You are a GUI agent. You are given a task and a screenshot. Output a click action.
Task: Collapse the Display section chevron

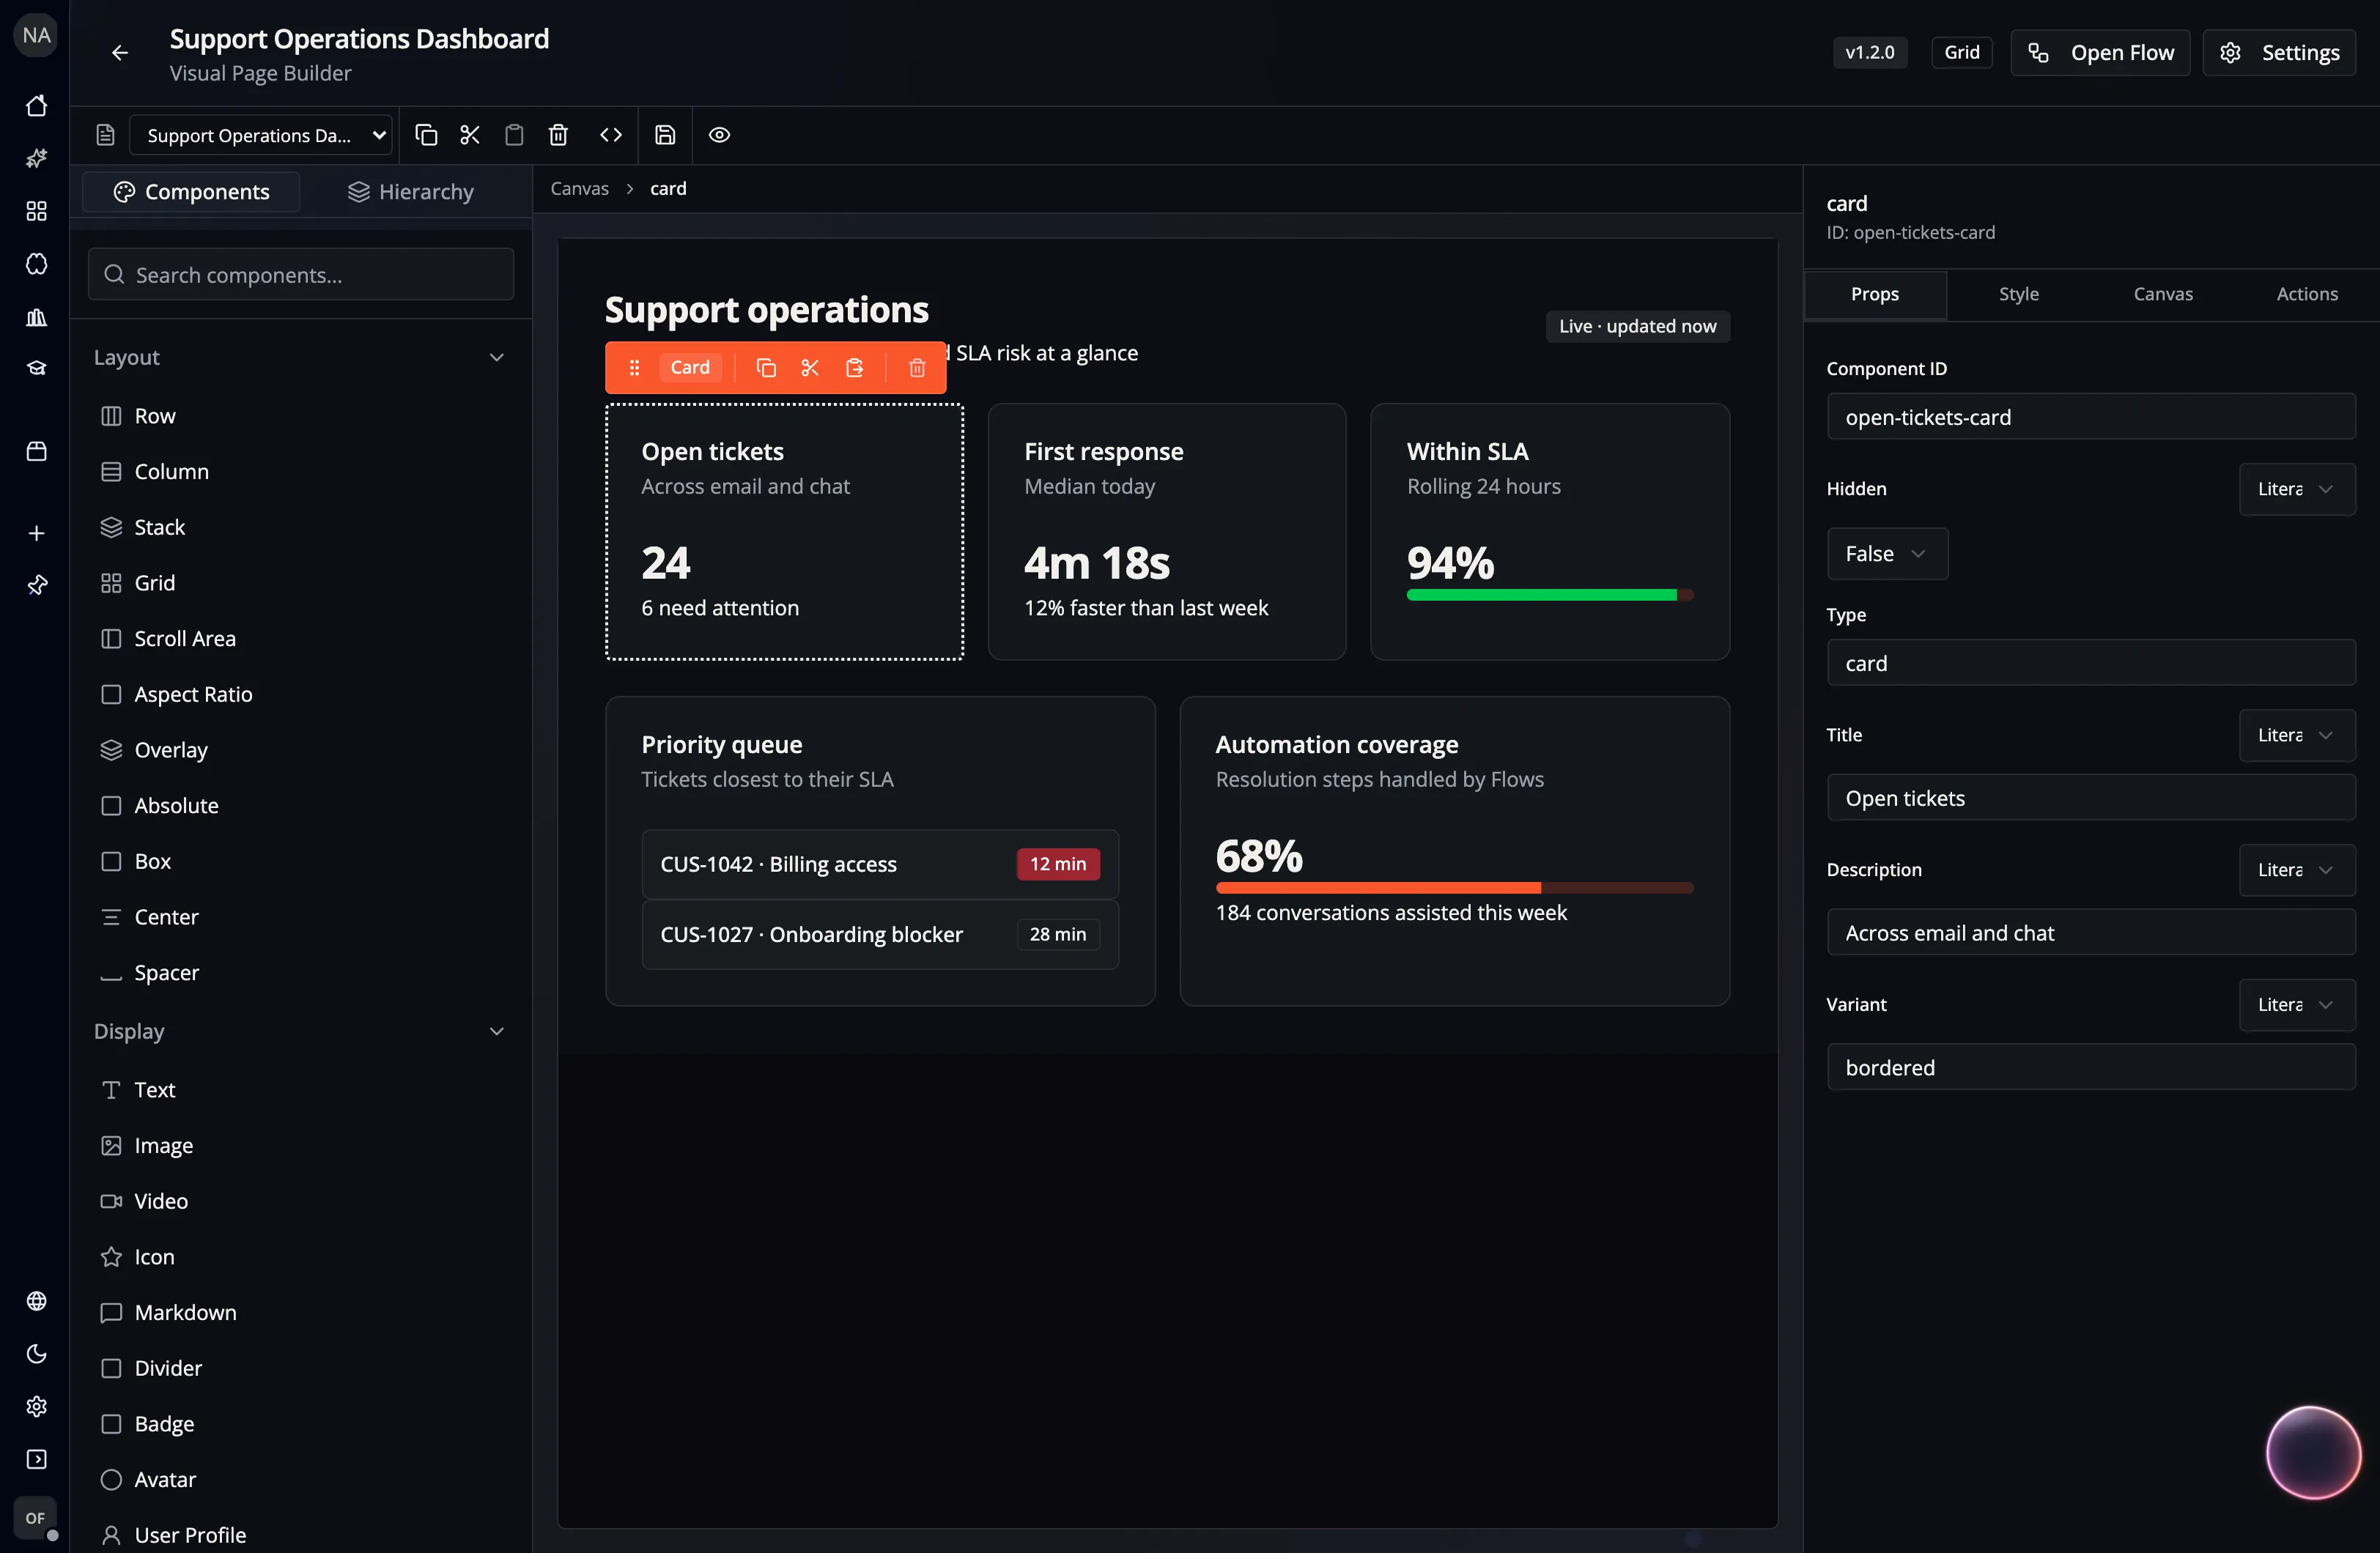click(x=497, y=1032)
